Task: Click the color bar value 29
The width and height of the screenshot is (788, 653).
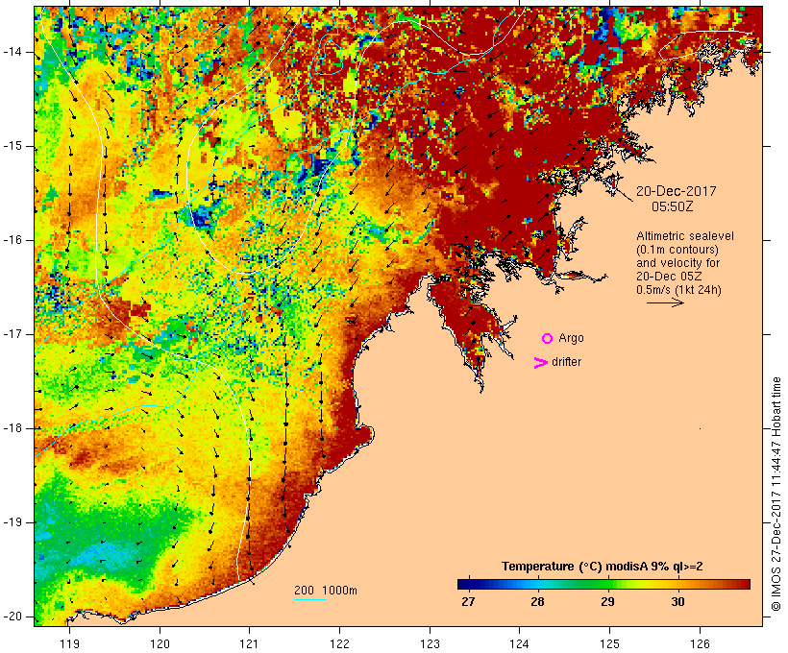Action: point(607,602)
